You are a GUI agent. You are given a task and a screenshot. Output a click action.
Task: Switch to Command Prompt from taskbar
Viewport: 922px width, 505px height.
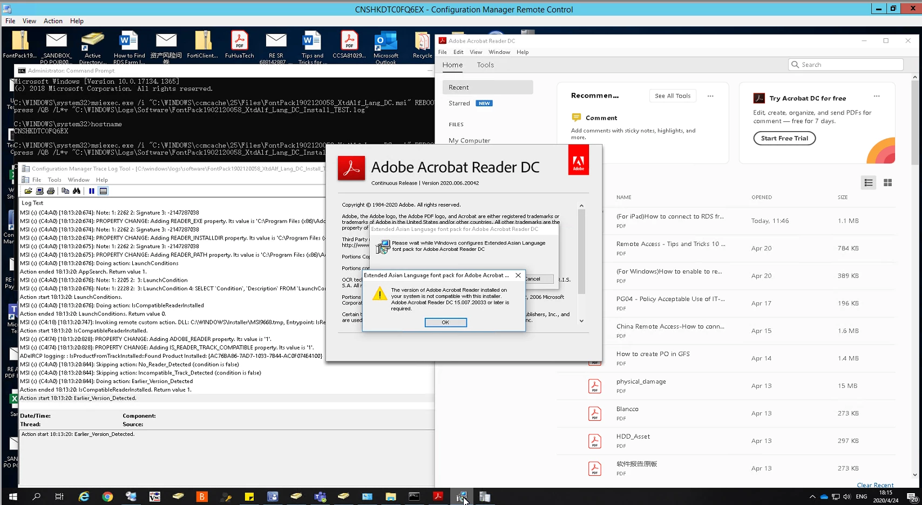tap(414, 496)
